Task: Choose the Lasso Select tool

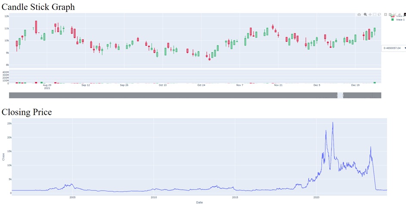Action: tap(379, 15)
